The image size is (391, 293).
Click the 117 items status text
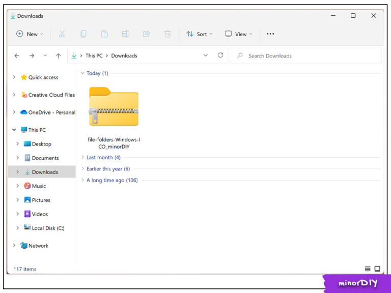click(x=25, y=269)
